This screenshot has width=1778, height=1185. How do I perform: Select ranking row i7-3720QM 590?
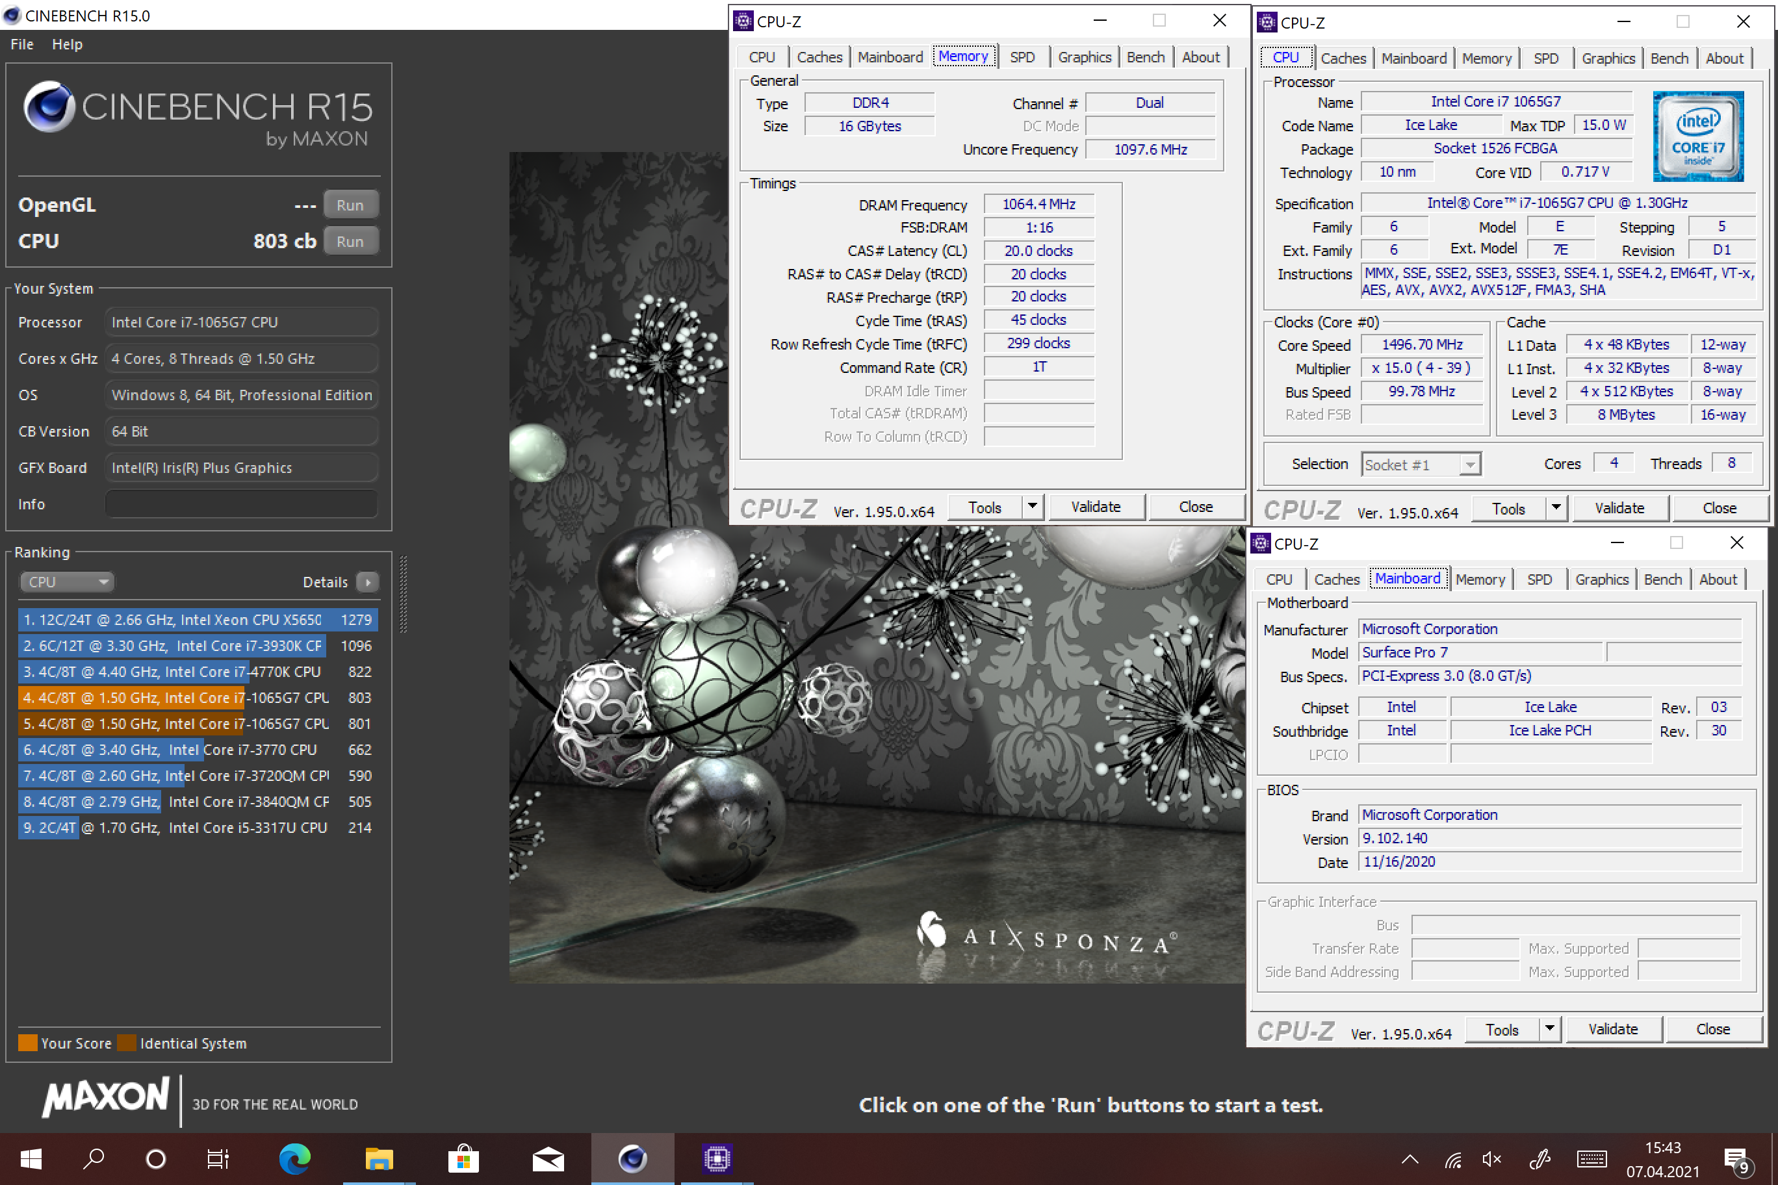click(198, 776)
